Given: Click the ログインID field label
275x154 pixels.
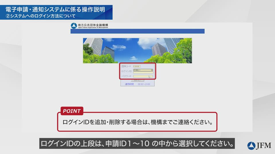Looking at the screenshot, I should click(x=126, y=71).
